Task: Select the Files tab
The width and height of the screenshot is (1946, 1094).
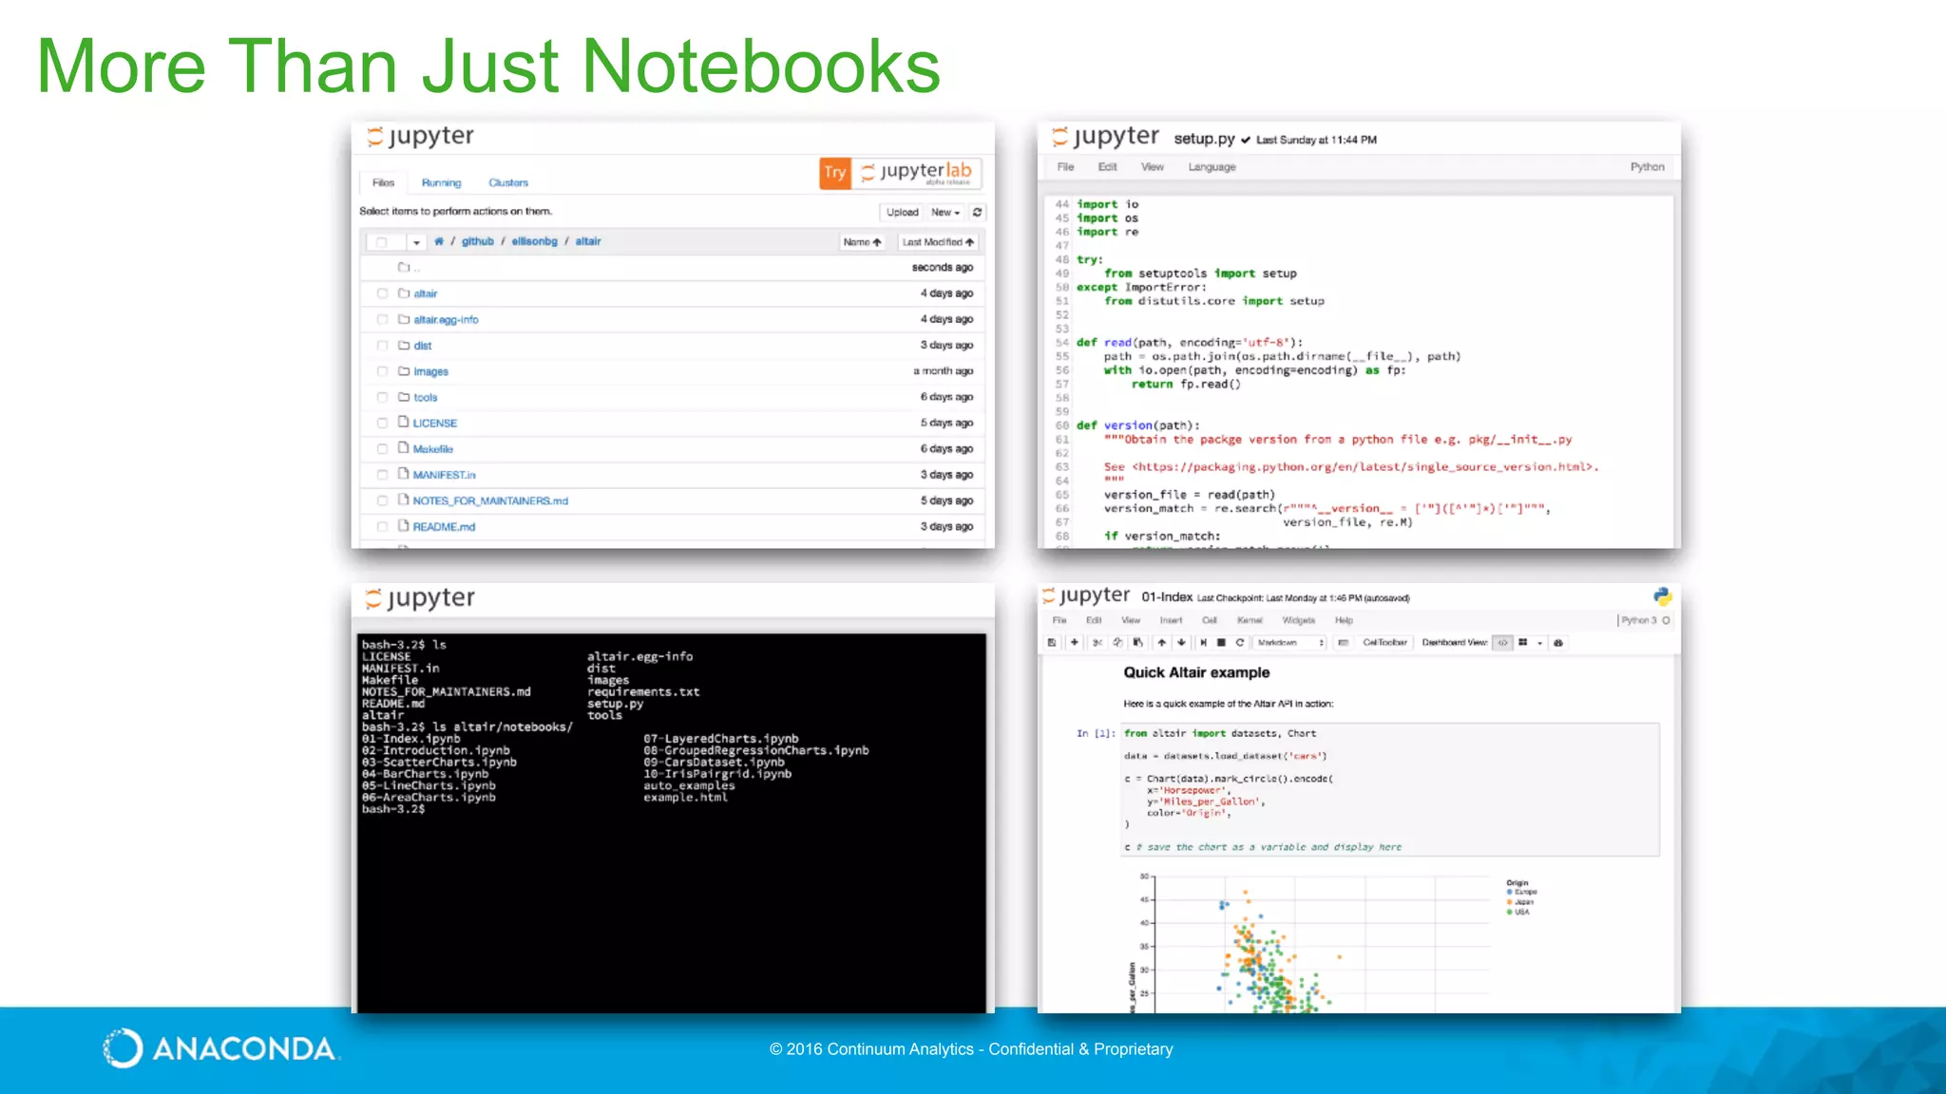Action: (383, 182)
